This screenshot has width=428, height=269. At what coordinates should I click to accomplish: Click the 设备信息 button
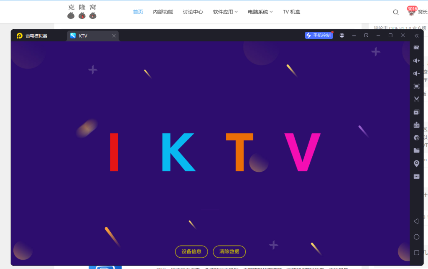191,251
